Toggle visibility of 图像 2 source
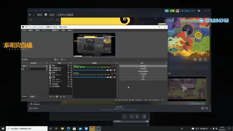This screenshot has height=131, width=233. (68, 72)
